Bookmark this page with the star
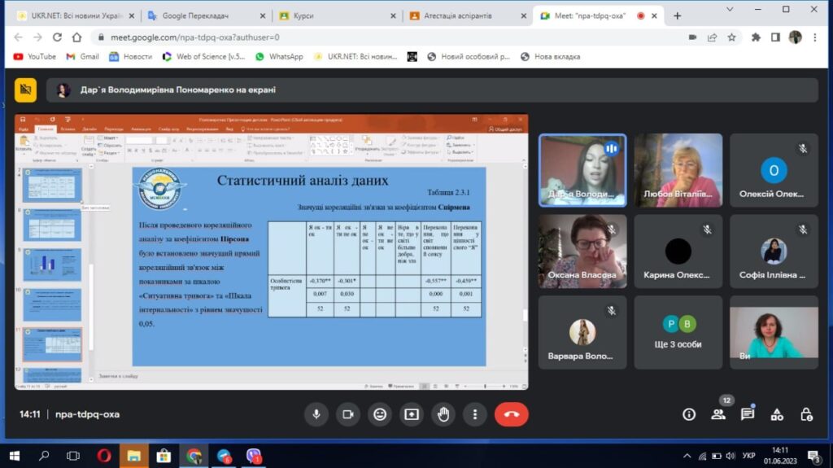This screenshot has width=833, height=468. click(x=731, y=37)
